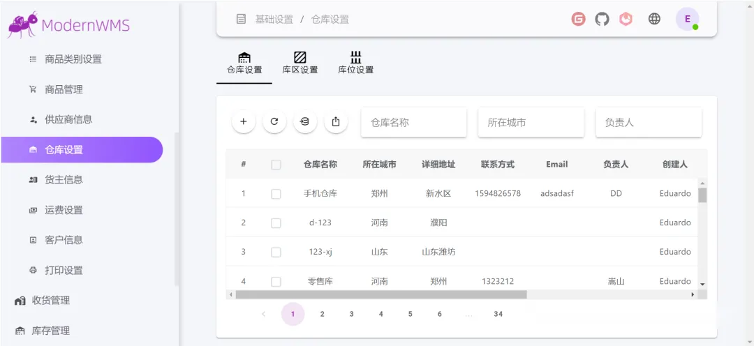Screen dimensions: 754x346
Task: Switch to the 库区设置 tab
Action: (300, 63)
